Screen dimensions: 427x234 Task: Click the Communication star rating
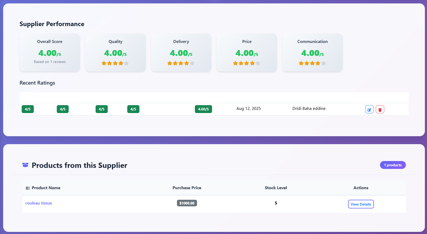coord(312,63)
